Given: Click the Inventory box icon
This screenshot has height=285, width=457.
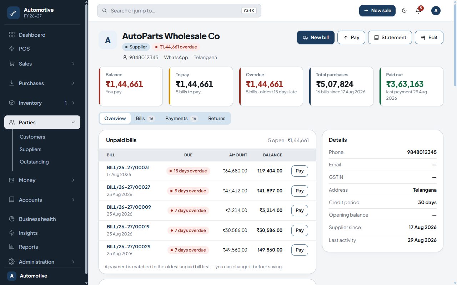Looking at the screenshot, I should tap(12, 103).
